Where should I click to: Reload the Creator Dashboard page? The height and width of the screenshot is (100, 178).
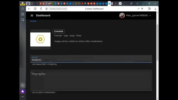coord(41,9)
